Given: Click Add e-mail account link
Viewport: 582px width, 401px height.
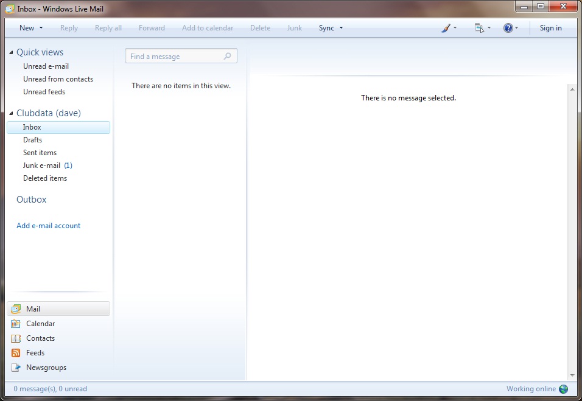Looking at the screenshot, I should tap(48, 226).
